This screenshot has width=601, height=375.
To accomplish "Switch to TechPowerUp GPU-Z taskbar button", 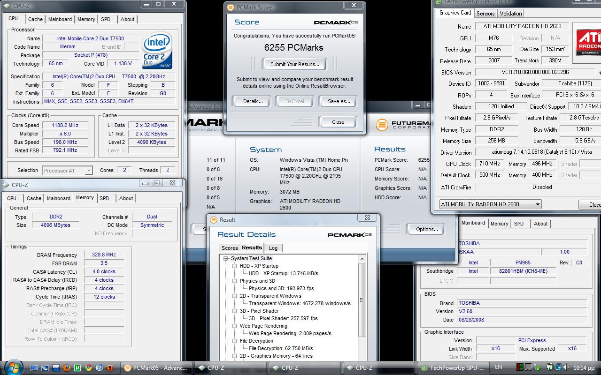I will [x=453, y=368].
